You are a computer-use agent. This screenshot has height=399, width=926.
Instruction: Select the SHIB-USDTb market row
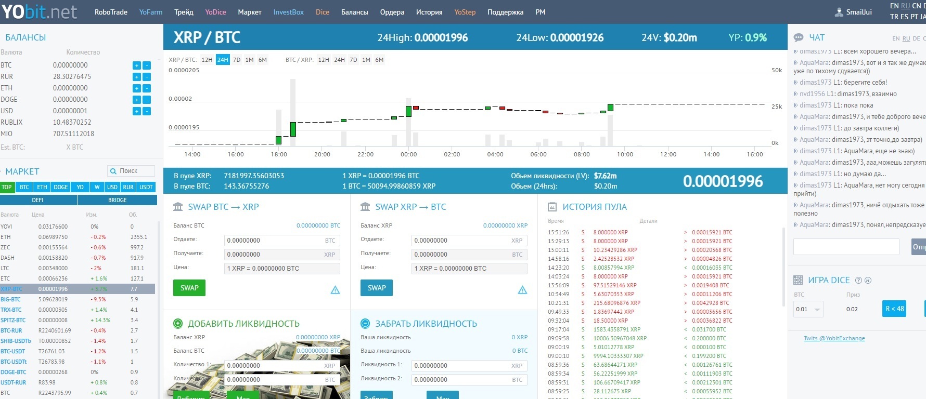click(x=78, y=341)
